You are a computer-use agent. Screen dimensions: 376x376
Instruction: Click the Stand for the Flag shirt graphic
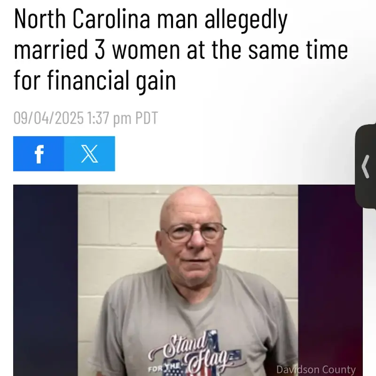pos(196,355)
